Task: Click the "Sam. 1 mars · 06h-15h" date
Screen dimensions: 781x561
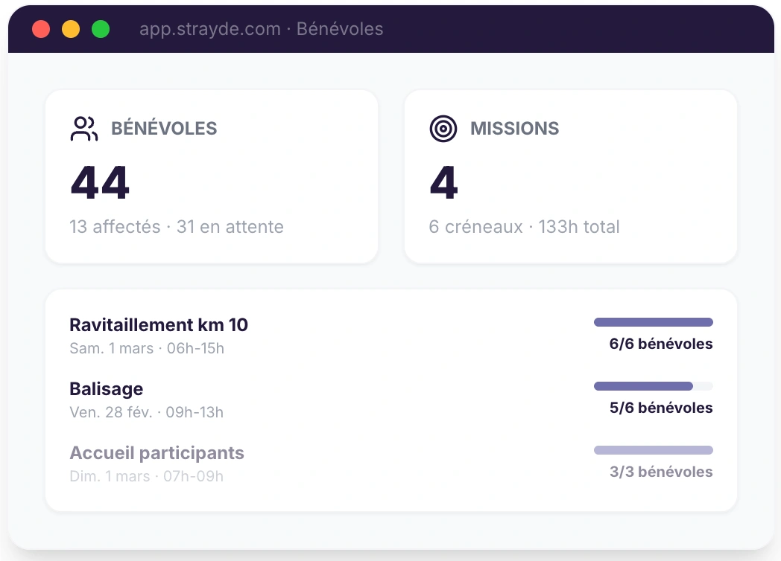Action: (x=147, y=348)
